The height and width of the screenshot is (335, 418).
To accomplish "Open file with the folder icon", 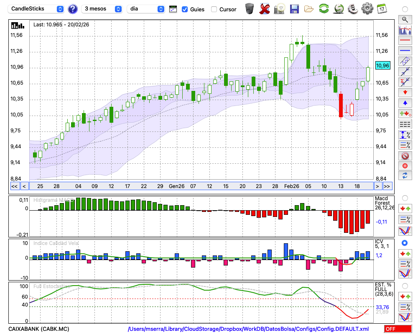I will pos(309,9).
